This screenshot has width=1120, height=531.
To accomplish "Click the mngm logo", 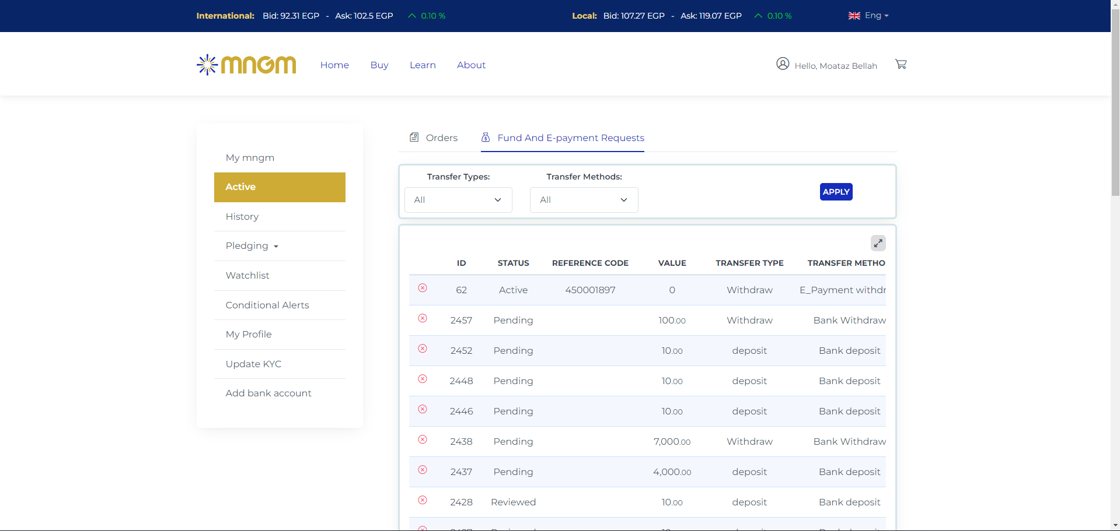I will [x=246, y=65].
